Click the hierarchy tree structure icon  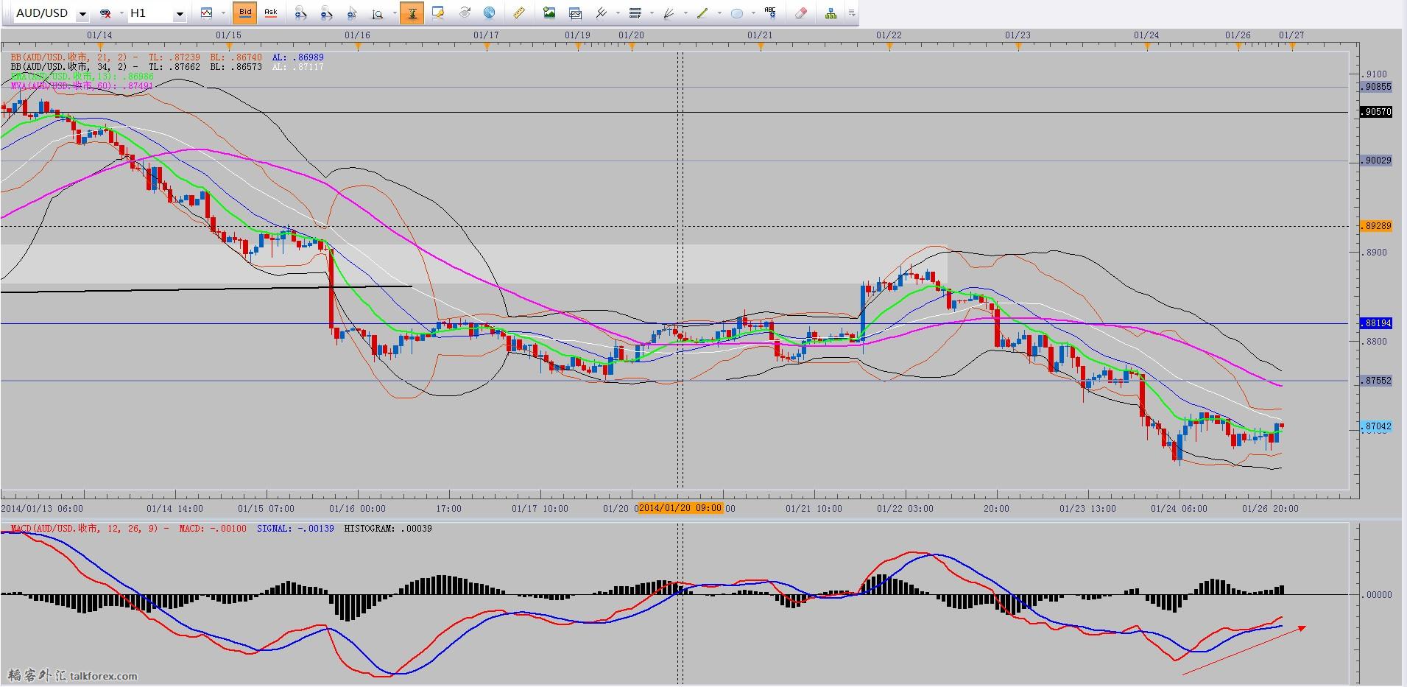[x=831, y=13]
